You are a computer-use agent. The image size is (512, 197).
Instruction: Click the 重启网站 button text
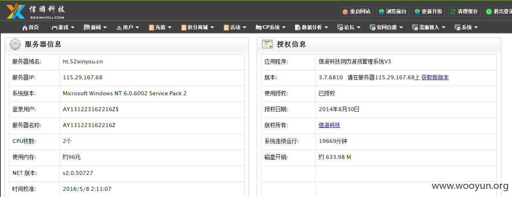coord(360,12)
